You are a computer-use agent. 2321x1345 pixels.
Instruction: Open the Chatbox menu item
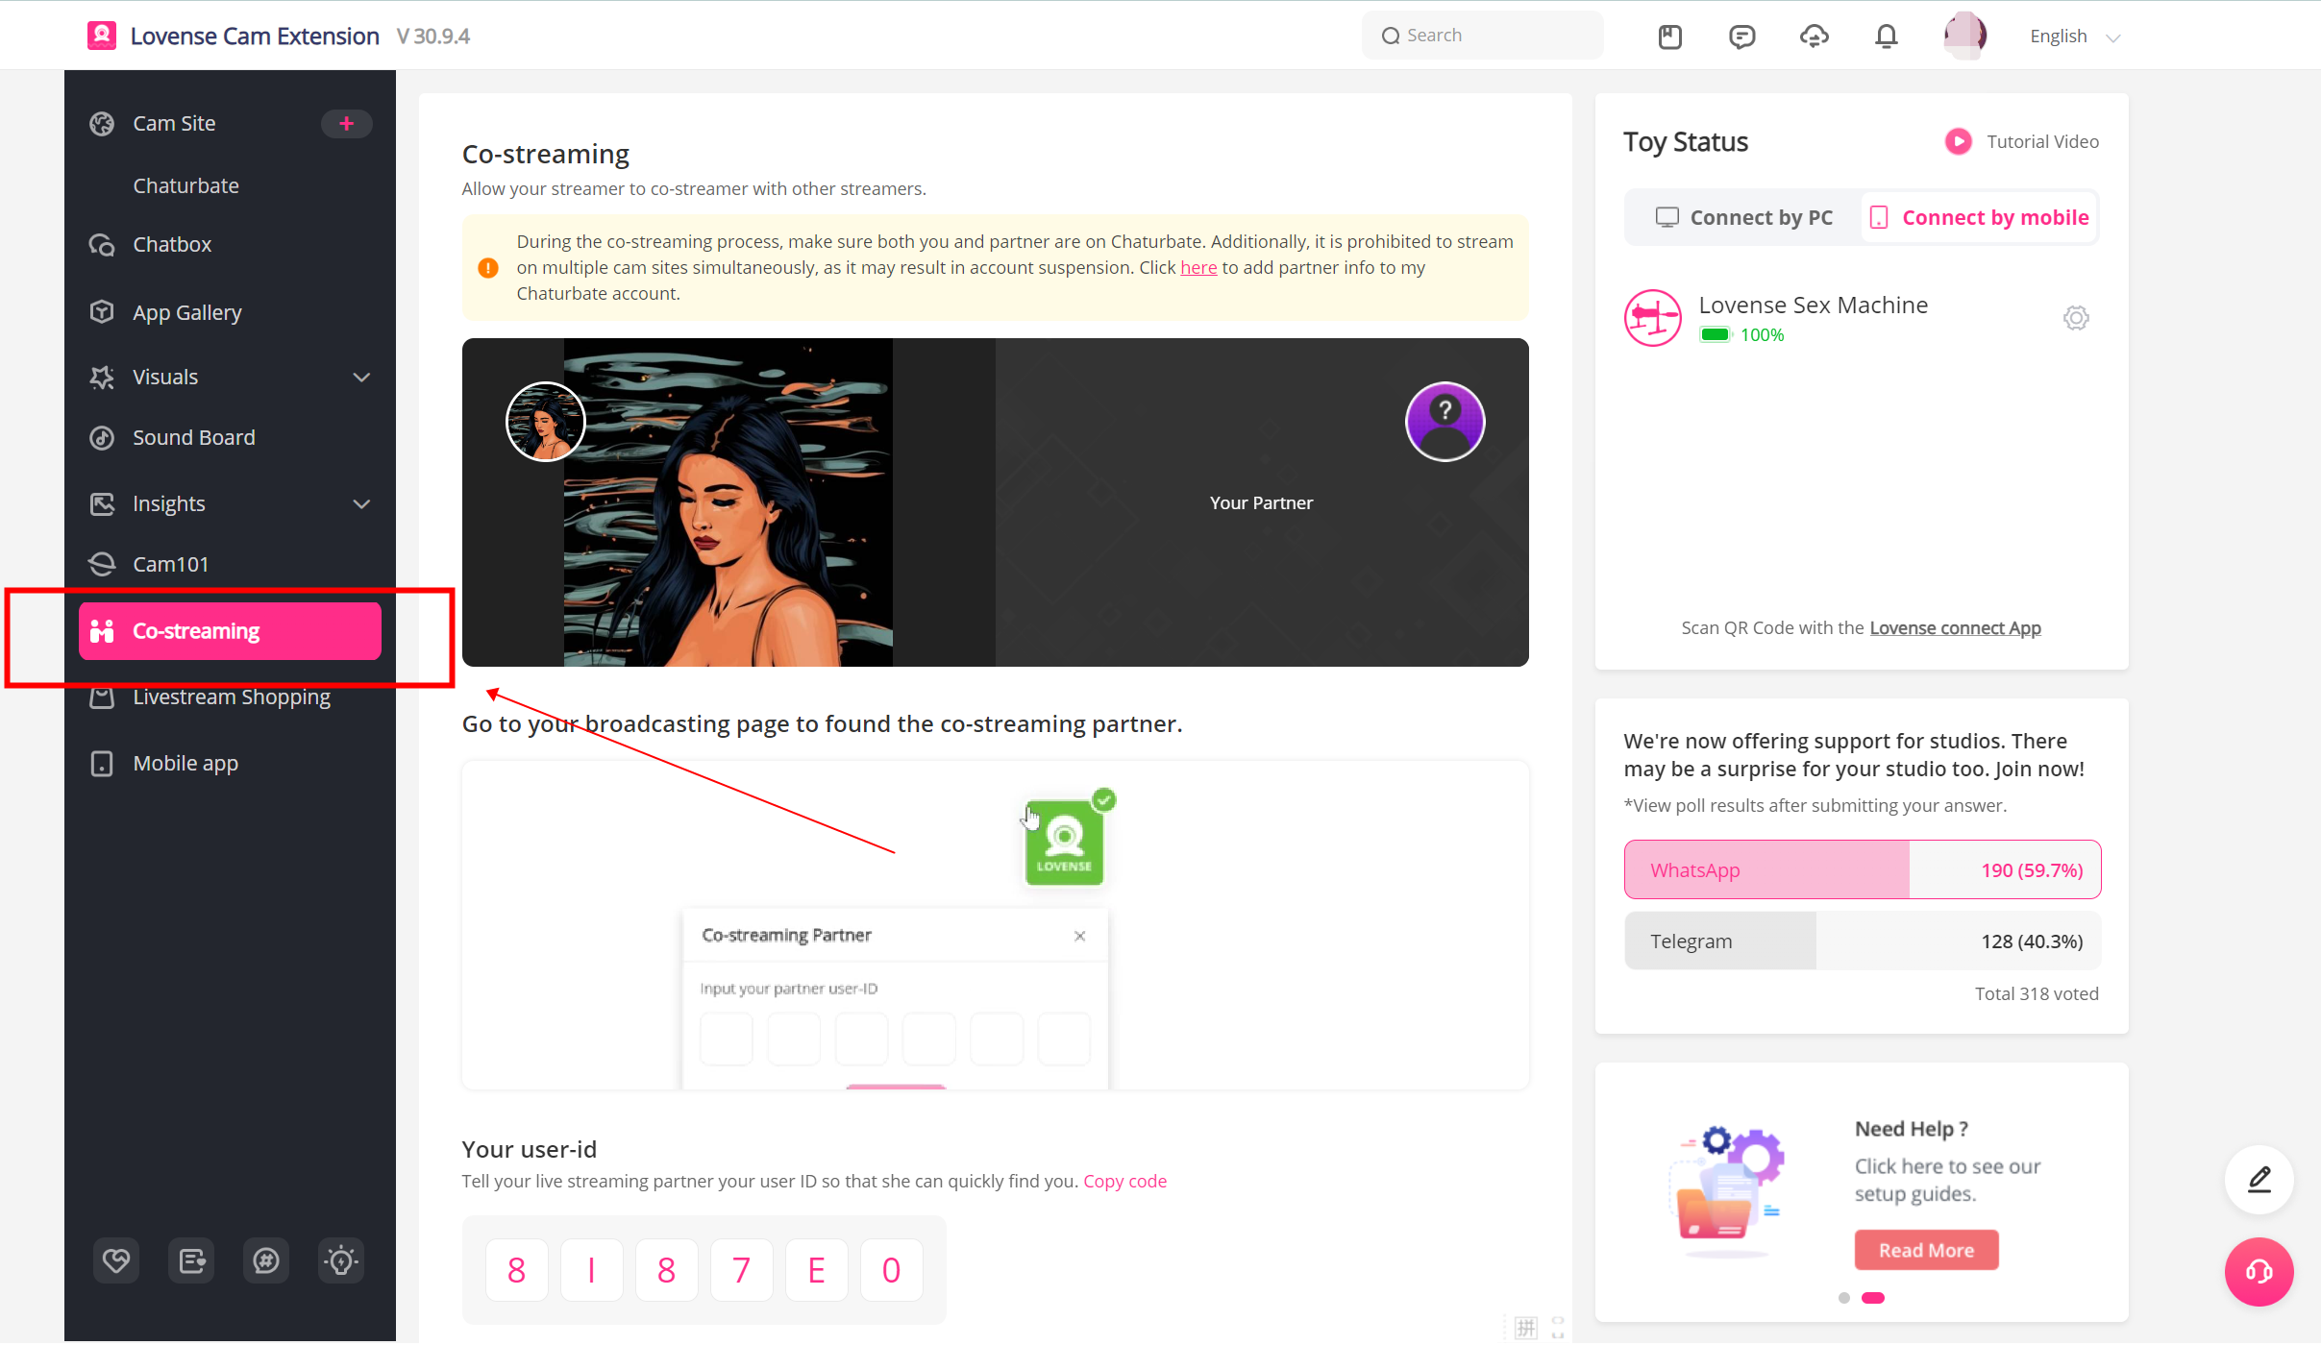[x=172, y=244]
